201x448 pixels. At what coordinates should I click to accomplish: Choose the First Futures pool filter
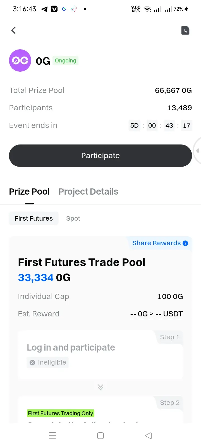click(34, 218)
